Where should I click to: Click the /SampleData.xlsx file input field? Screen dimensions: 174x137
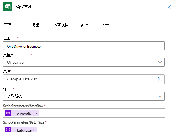[x=80, y=79]
